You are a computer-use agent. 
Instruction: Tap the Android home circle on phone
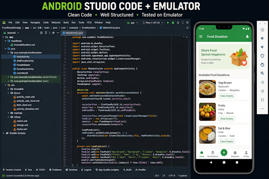224,162
